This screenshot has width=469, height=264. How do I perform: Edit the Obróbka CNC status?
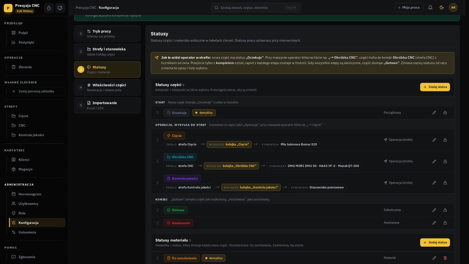tap(434, 161)
